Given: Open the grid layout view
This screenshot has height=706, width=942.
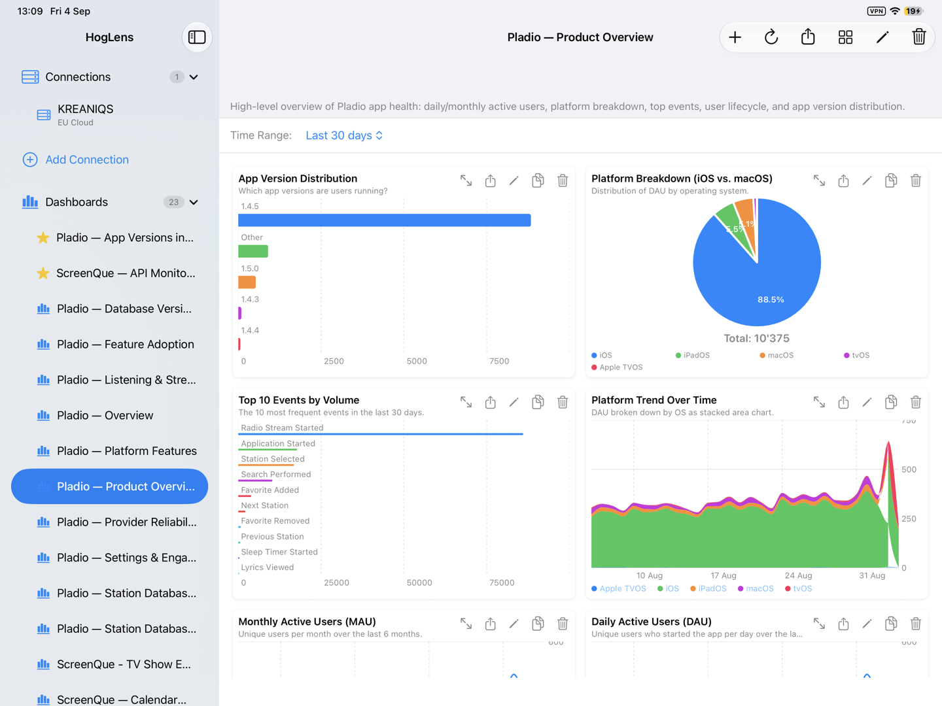Looking at the screenshot, I should [845, 37].
